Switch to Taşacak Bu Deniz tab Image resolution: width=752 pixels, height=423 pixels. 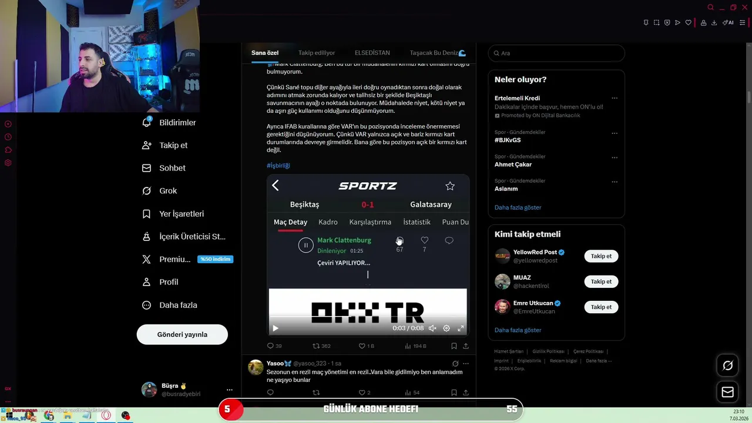point(438,53)
